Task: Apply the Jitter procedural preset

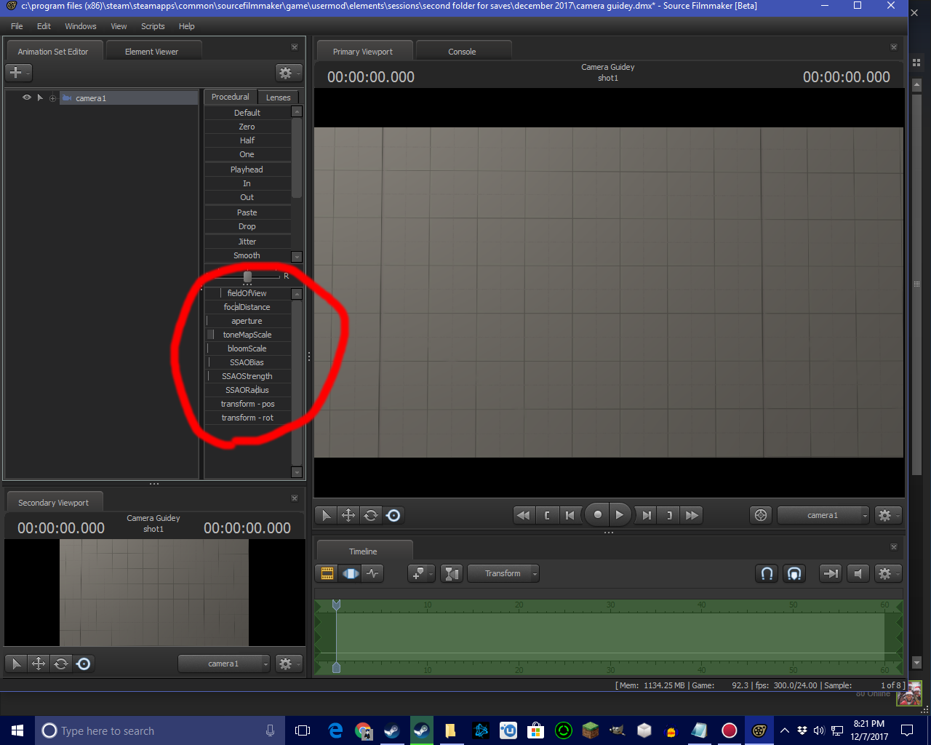Action: point(247,242)
